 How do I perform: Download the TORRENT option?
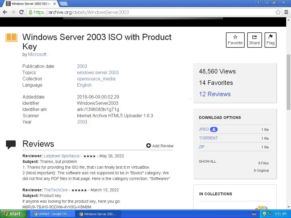pos(208,138)
